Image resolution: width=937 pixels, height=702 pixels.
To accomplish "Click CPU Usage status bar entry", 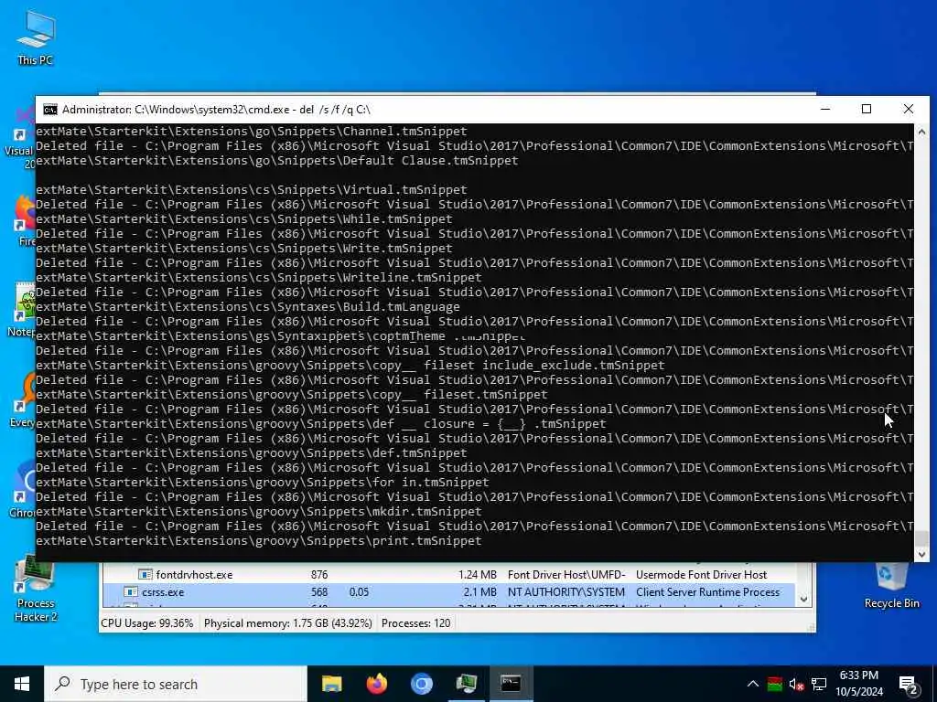I will coord(147,623).
